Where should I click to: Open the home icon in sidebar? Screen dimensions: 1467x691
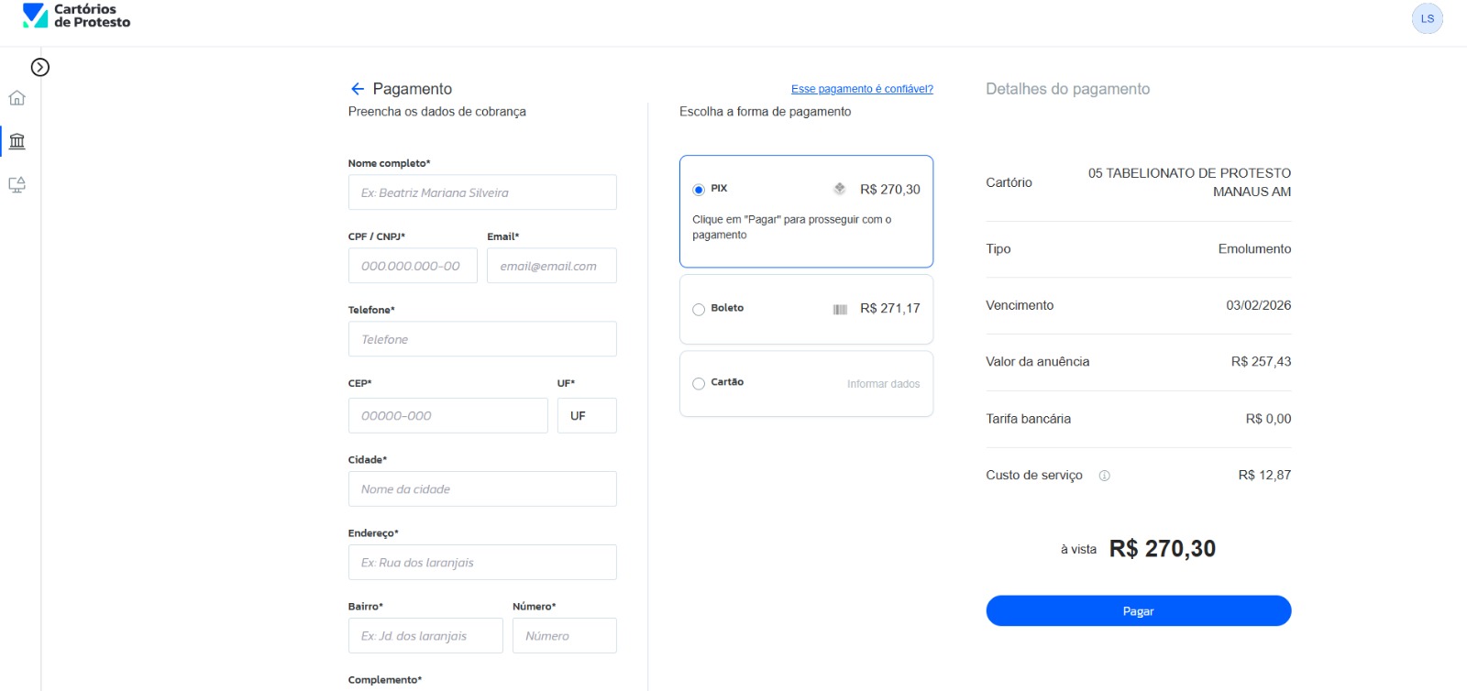(x=17, y=98)
